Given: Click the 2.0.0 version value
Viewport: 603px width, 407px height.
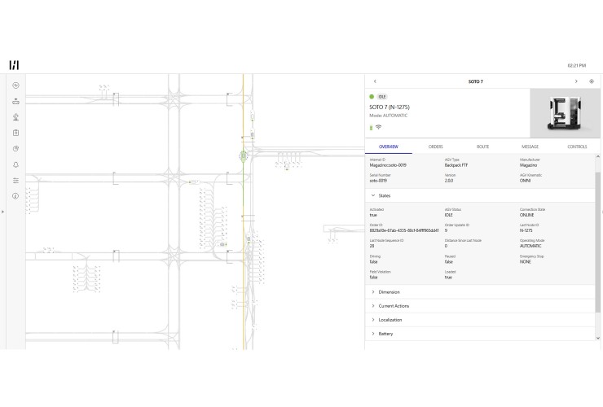Looking at the screenshot, I should (x=449, y=181).
